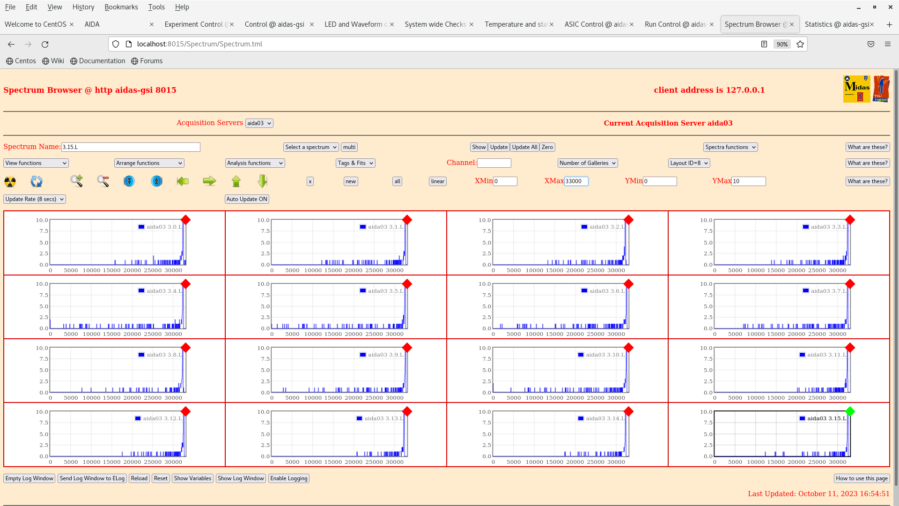Click the blue refresh arrows icon
Viewport: 899px width, 506px height.
point(37,181)
